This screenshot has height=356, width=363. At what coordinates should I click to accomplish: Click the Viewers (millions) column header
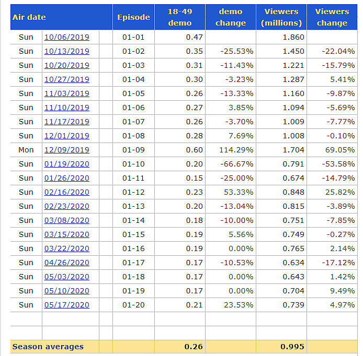tap(281, 17)
